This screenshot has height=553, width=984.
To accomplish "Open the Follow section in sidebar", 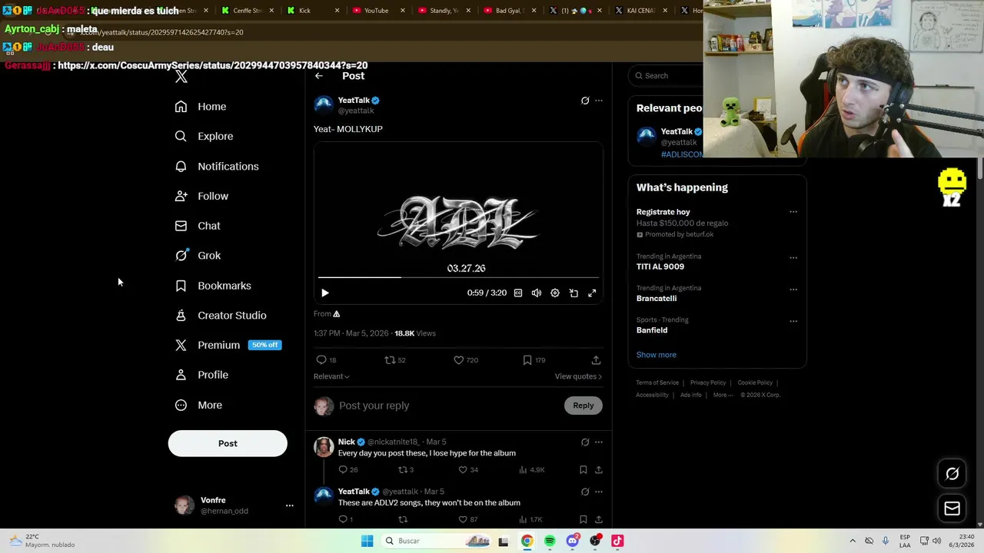I will (201, 196).
